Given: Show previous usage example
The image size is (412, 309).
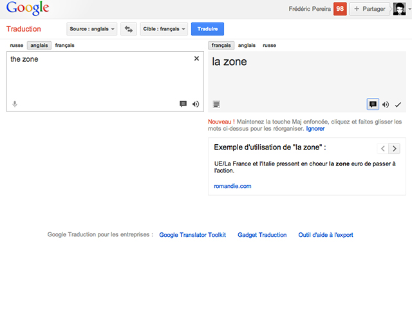Looking at the screenshot, I should [383, 149].
